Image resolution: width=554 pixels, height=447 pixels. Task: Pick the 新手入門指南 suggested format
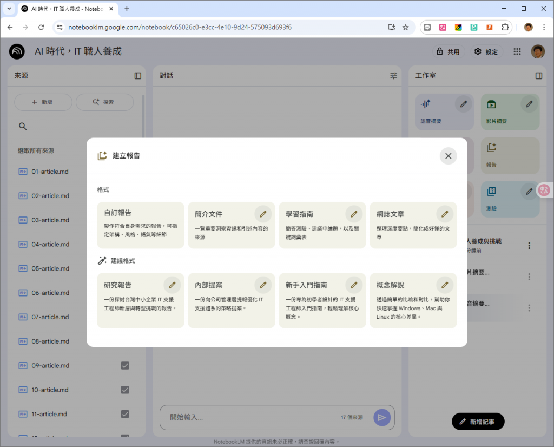[322, 300]
